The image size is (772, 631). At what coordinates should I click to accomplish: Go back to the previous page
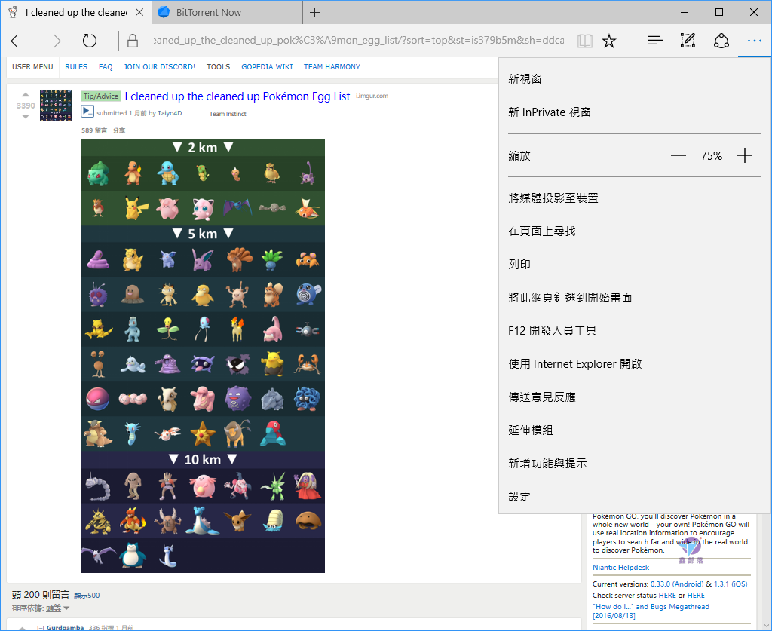[18, 41]
